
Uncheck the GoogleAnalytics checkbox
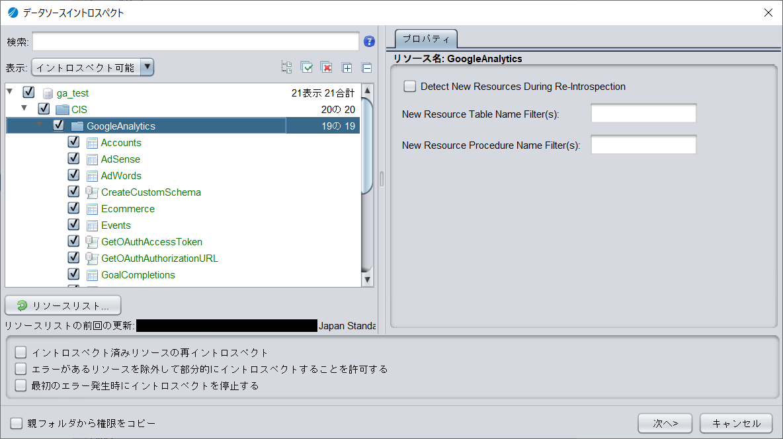tap(58, 126)
